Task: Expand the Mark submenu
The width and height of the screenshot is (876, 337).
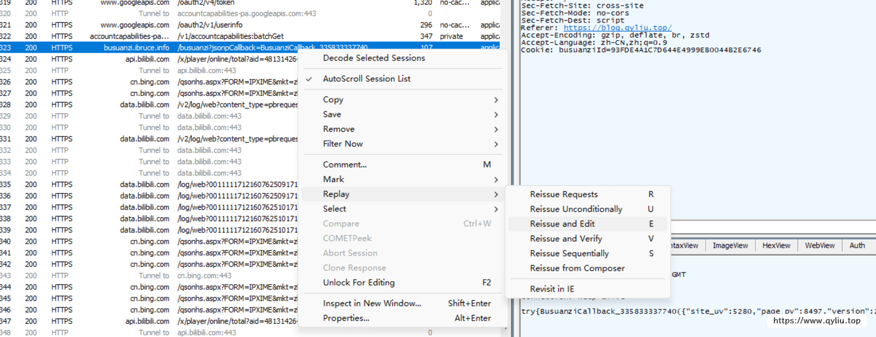Action: click(333, 179)
